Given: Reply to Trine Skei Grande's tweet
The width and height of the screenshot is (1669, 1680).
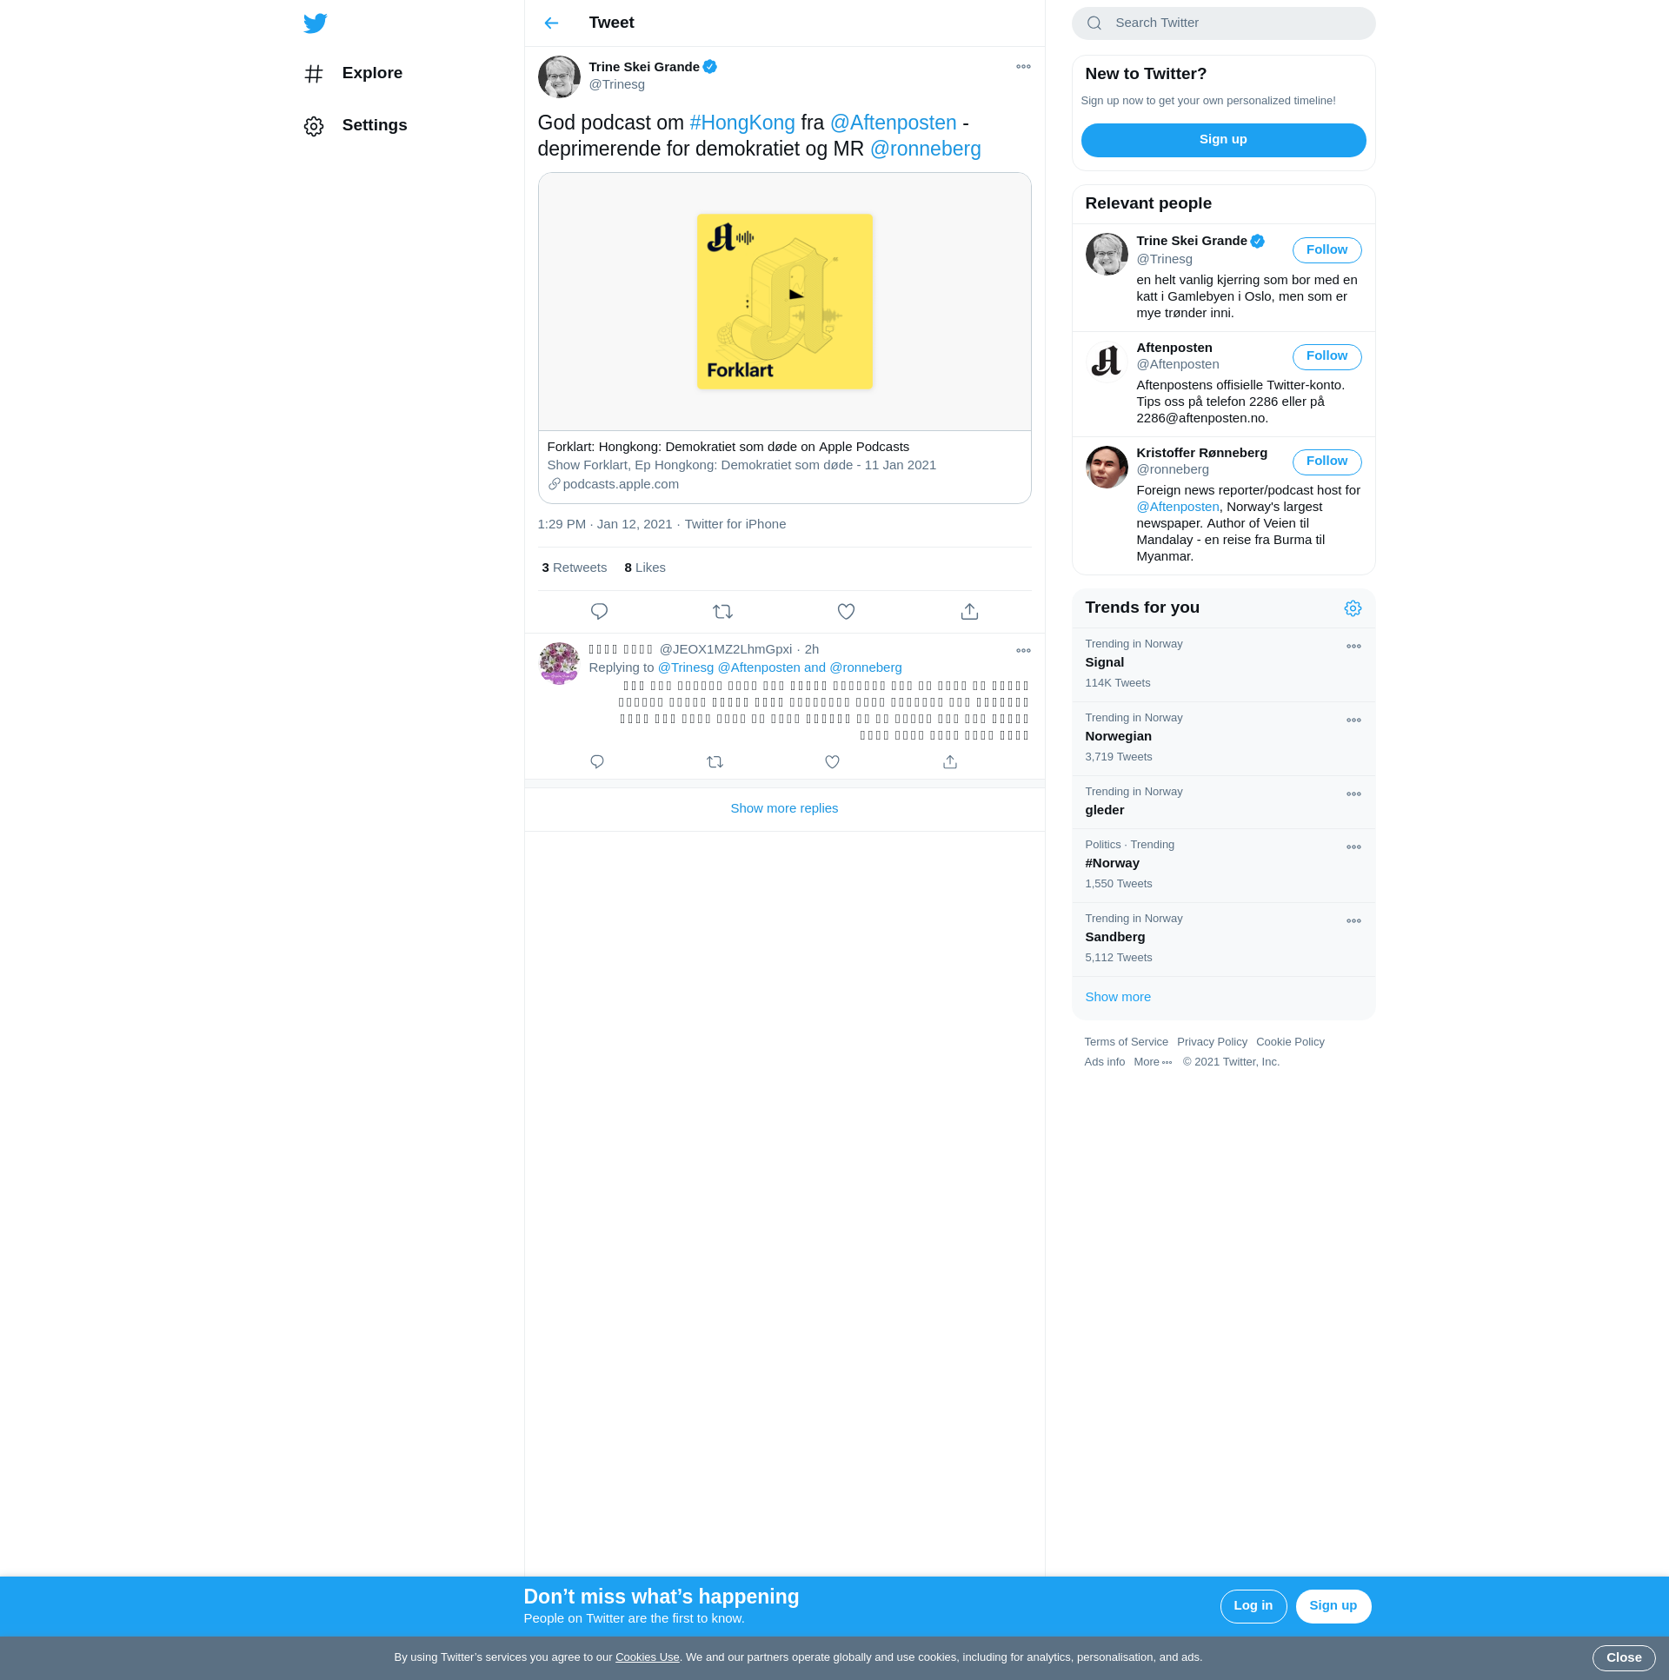Looking at the screenshot, I should 598,611.
